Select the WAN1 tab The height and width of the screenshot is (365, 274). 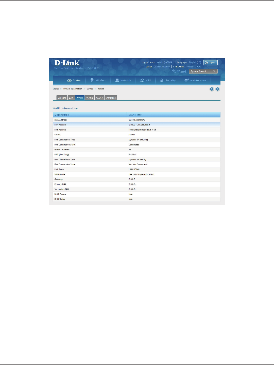click(x=80, y=98)
